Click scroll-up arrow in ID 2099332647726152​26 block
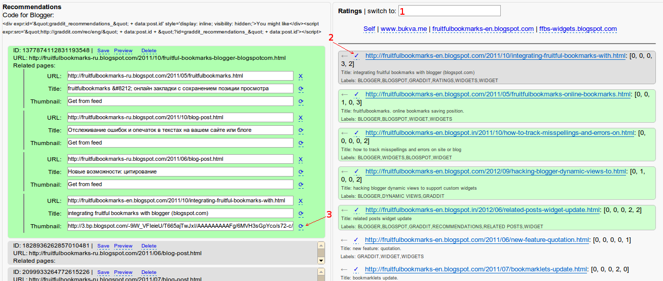Viewport: 663px width, 281px height. [320, 272]
